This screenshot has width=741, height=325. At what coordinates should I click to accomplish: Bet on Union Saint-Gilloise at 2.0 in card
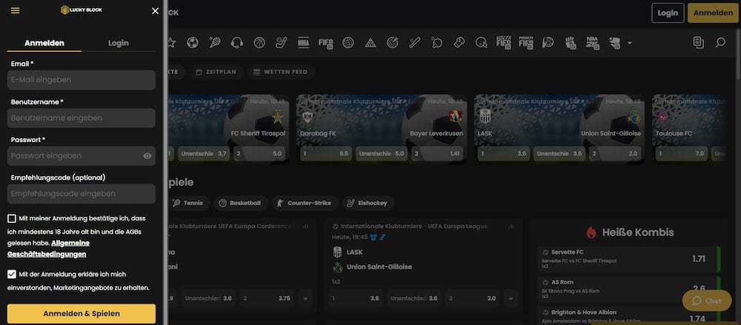(x=615, y=153)
